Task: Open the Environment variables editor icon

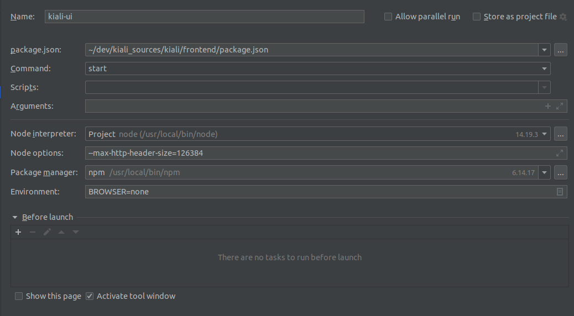Action: point(560,192)
